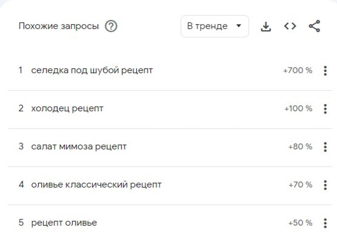This screenshot has width=337, height=242.
Task: Click the share icon
Action: pyautogui.click(x=314, y=26)
